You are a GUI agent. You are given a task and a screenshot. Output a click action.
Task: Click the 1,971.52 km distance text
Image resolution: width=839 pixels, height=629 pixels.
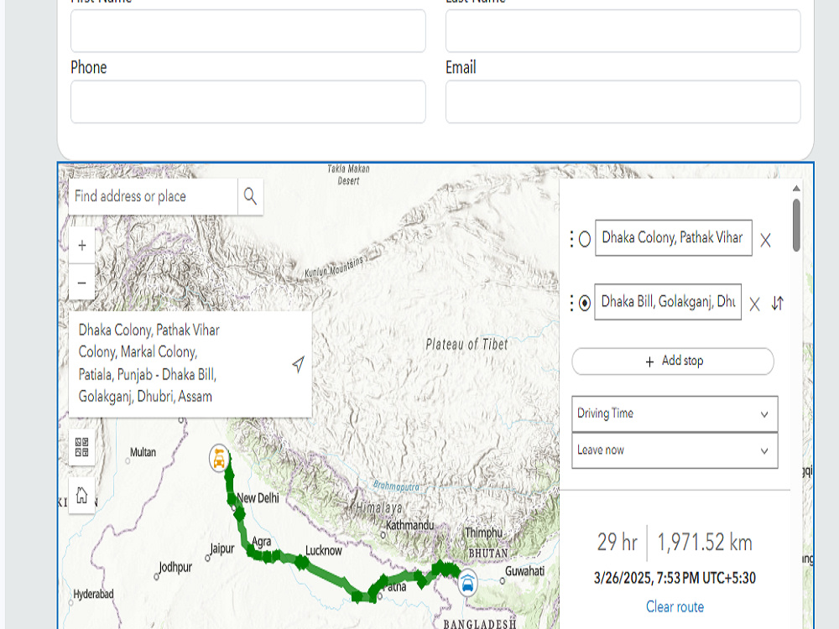pyautogui.click(x=704, y=543)
